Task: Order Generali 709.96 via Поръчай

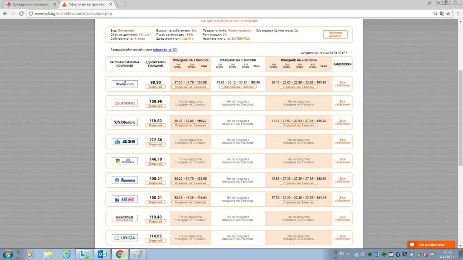Action: pyautogui.click(x=156, y=106)
